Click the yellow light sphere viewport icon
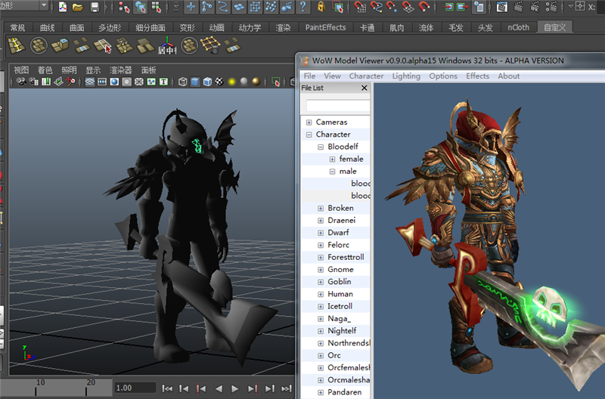The width and height of the screenshot is (605, 399). (232, 82)
